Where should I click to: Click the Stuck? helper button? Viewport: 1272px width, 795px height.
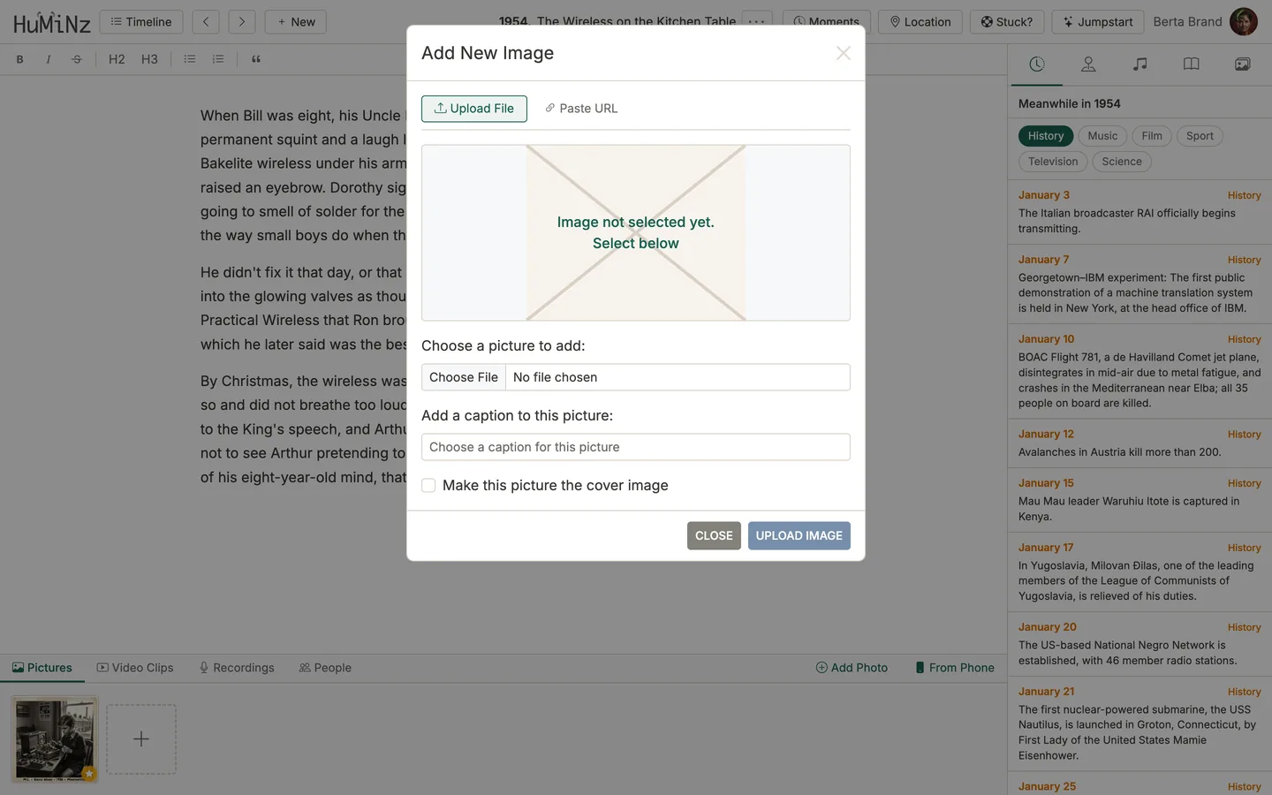point(1007,22)
